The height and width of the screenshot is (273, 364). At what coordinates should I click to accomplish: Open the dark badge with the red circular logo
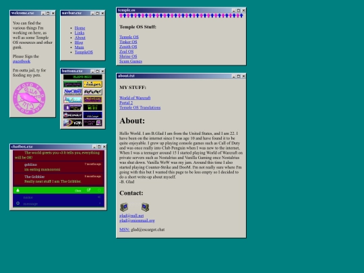point(73,115)
